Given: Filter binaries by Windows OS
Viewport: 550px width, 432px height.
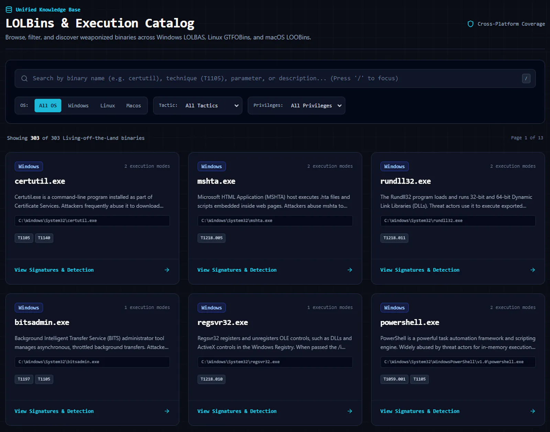Looking at the screenshot, I should point(78,106).
